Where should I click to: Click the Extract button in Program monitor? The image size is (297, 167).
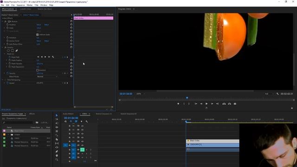coord(229,104)
